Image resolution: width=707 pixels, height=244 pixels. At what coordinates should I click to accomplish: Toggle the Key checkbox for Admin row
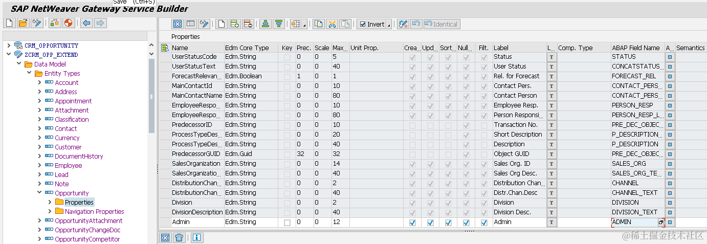point(287,223)
